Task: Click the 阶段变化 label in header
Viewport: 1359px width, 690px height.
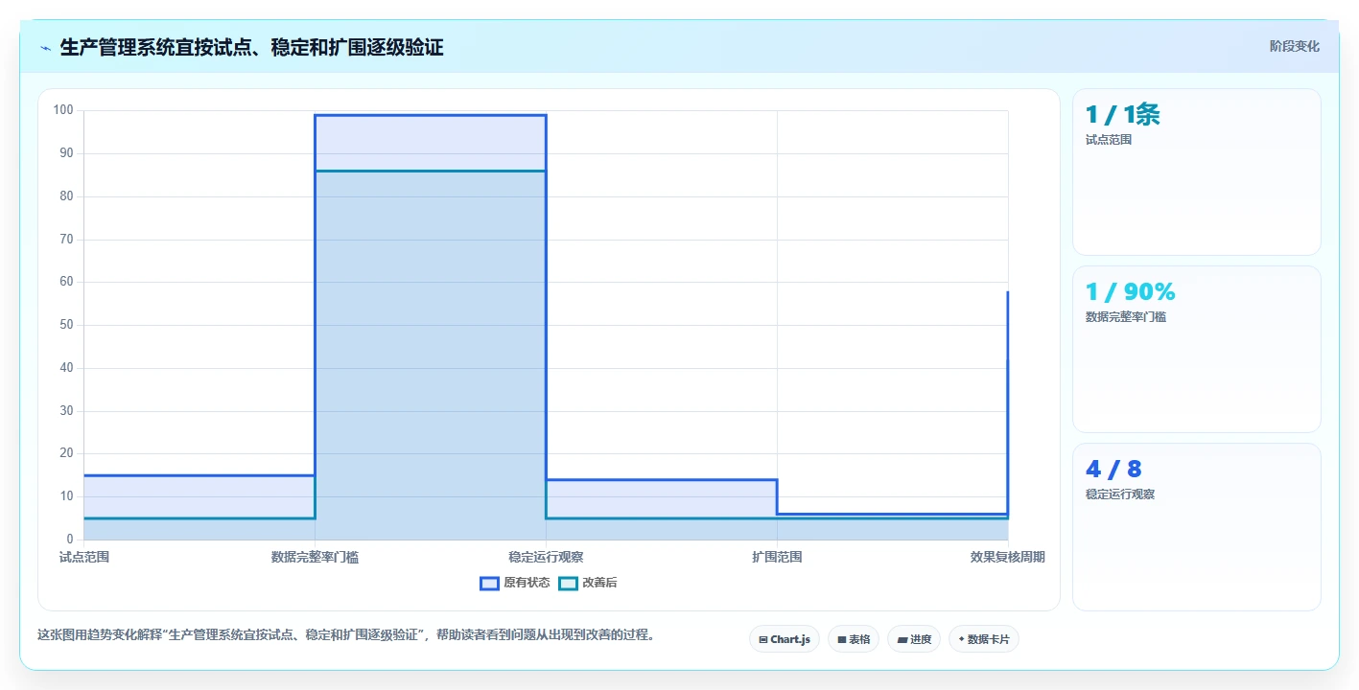Action: click(1294, 46)
